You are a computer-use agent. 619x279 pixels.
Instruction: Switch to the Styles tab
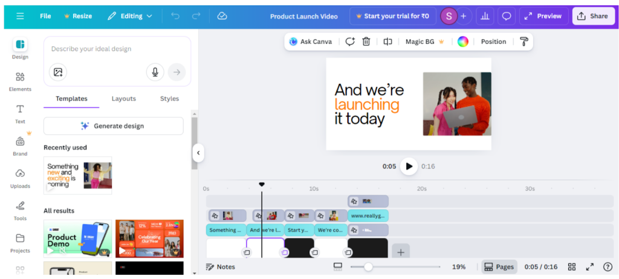tap(169, 99)
